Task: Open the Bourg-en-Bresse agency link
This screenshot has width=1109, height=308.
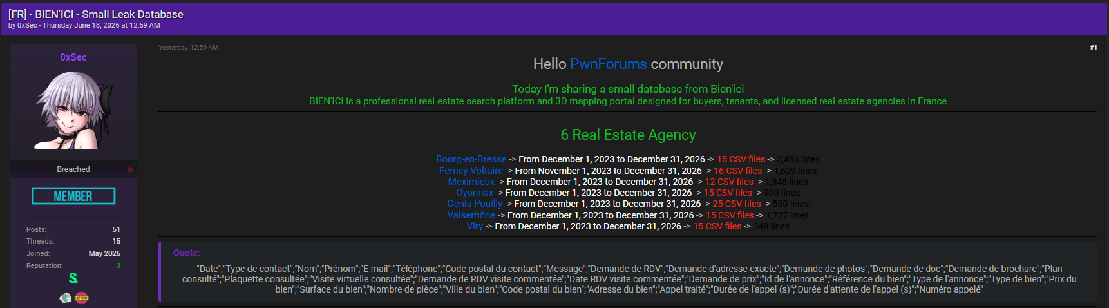Action: [x=471, y=159]
